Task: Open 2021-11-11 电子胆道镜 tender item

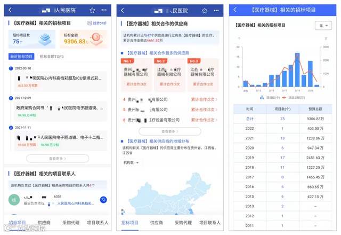Action: pyautogui.click(x=61, y=141)
